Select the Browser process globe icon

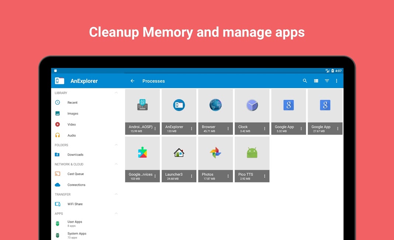(x=215, y=105)
